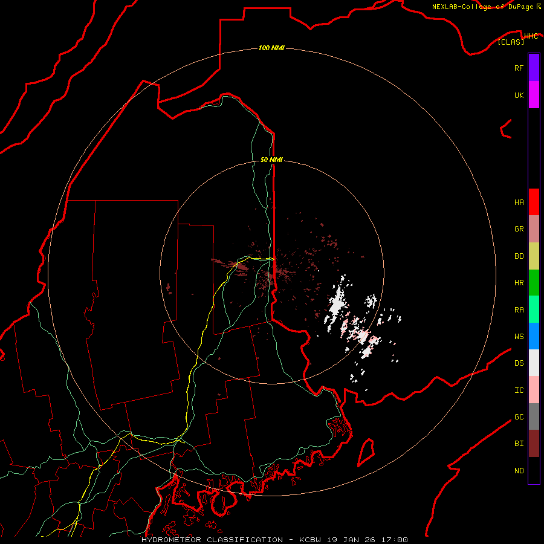
Task: Click the HHC product code label
Action: point(531,36)
